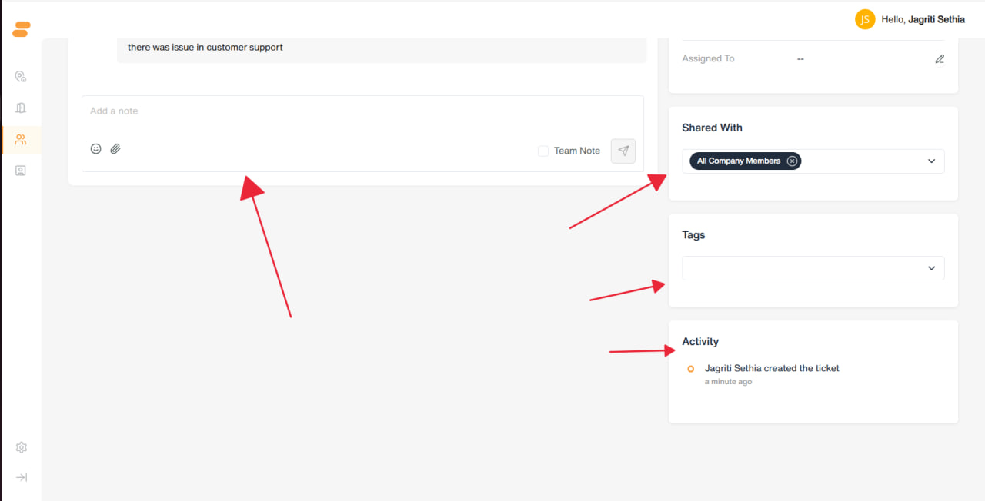Expand the Shared With dropdown arrow
Image resolution: width=985 pixels, height=501 pixels.
click(931, 161)
